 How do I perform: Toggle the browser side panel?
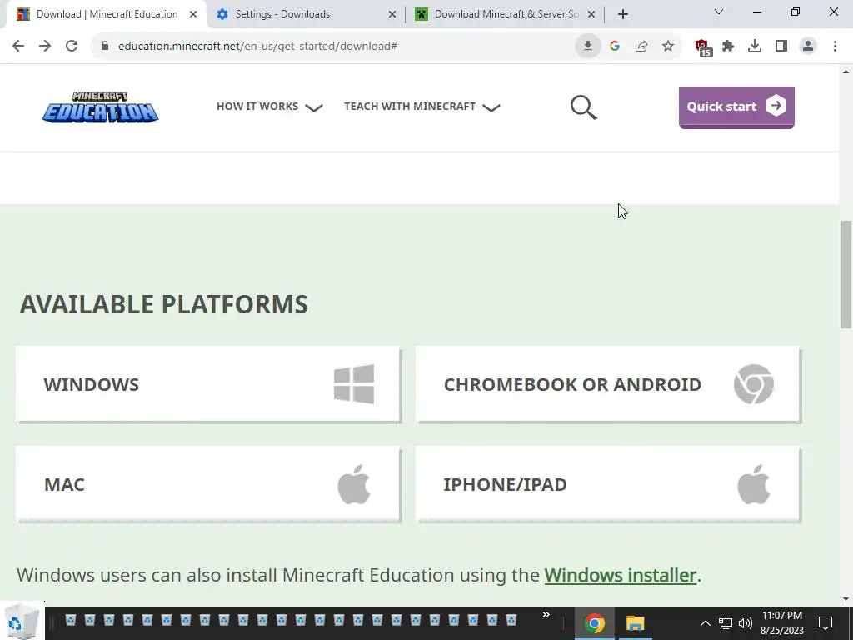point(781,46)
